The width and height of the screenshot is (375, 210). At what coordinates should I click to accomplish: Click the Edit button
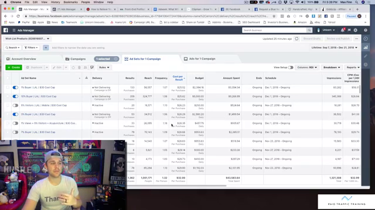click(57, 68)
